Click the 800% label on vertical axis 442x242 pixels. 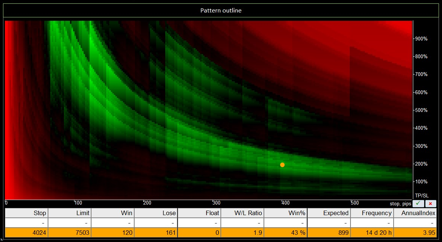point(421,56)
